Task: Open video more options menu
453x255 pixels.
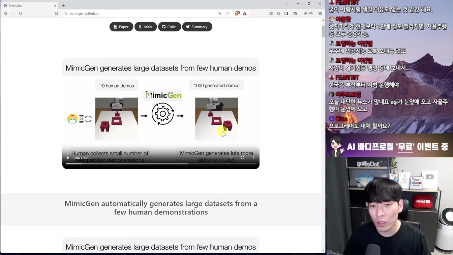Action: pyautogui.click(x=254, y=158)
